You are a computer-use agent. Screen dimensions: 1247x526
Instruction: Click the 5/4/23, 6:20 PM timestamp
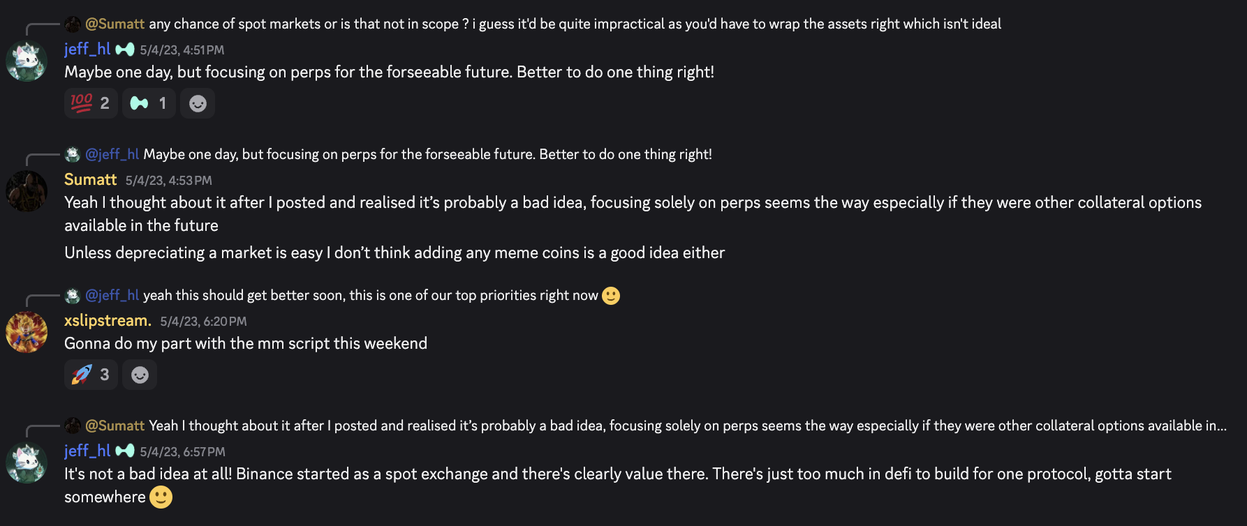[x=203, y=322]
